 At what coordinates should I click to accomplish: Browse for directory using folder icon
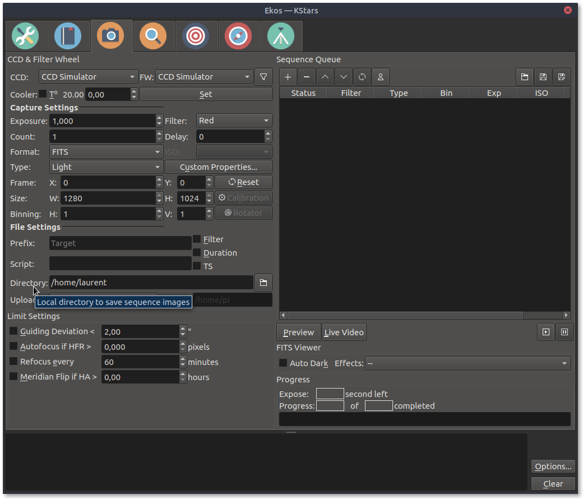263,283
